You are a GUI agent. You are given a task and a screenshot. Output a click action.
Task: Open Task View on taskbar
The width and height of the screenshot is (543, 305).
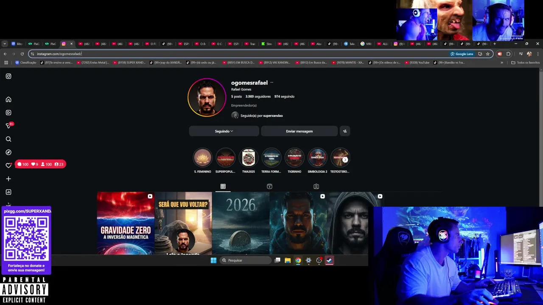(277, 261)
